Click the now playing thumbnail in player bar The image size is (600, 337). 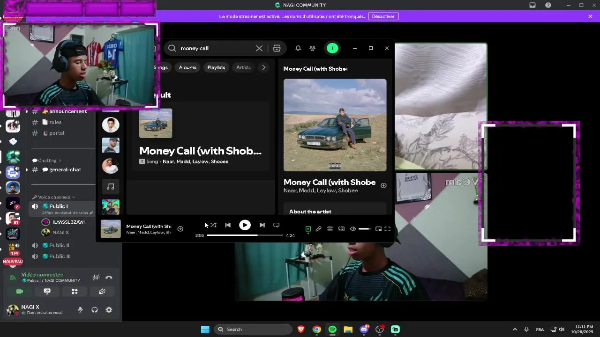click(111, 229)
